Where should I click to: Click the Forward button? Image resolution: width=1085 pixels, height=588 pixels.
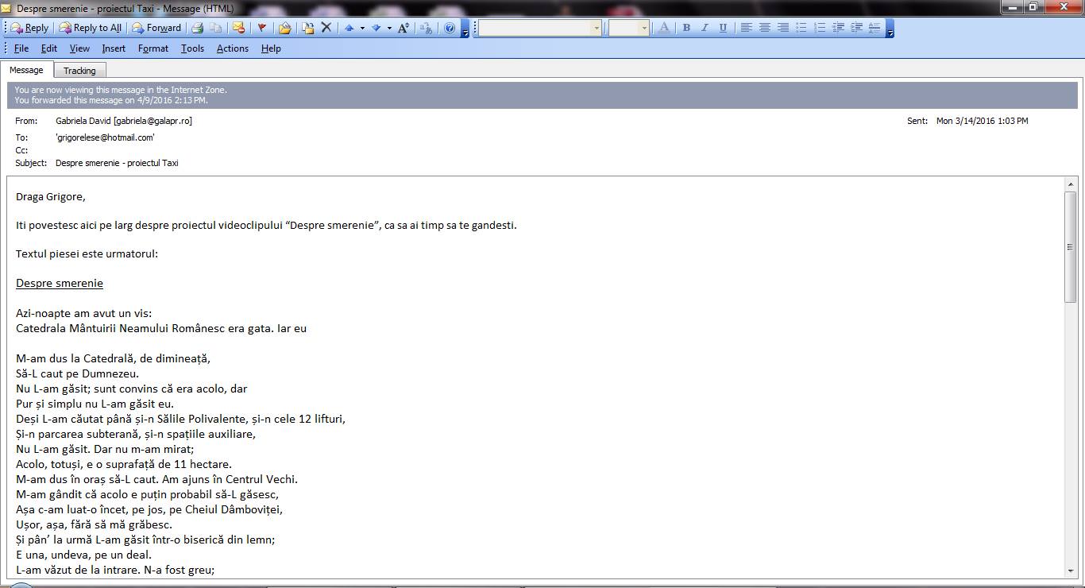tap(156, 28)
